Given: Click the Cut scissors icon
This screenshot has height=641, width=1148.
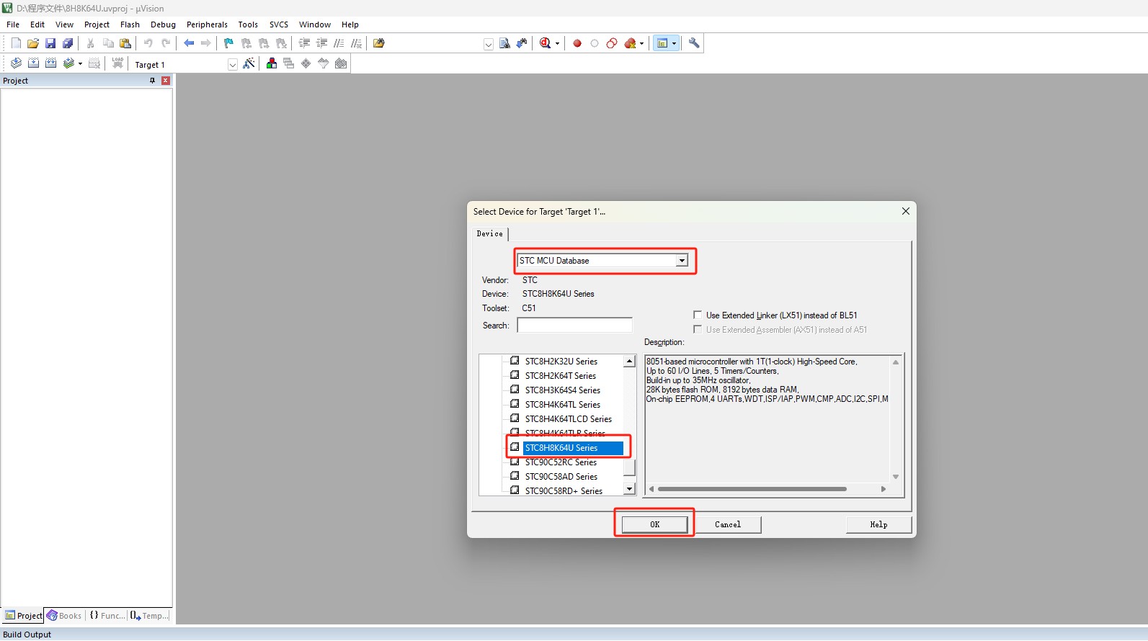Looking at the screenshot, I should [91, 43].
